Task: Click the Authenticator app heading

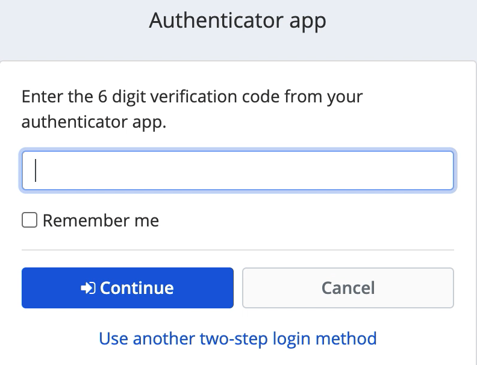Action: coord(238,21)
